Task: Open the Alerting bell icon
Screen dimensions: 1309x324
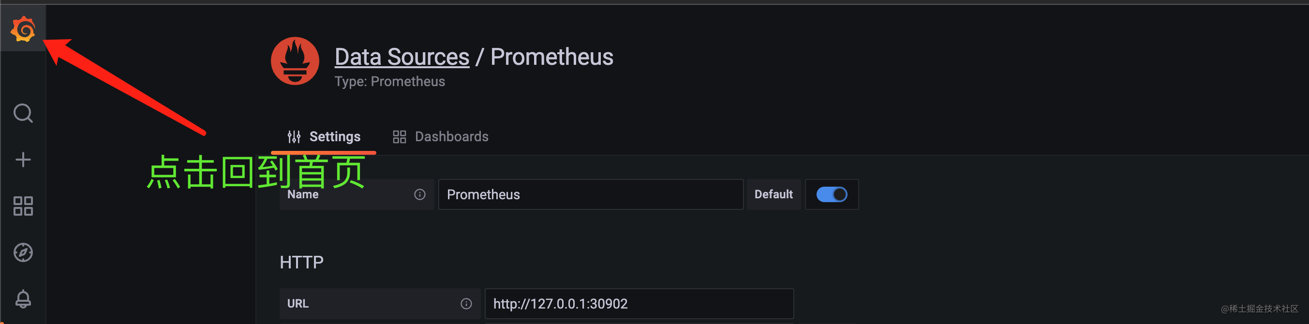Action: click(23, 298)
